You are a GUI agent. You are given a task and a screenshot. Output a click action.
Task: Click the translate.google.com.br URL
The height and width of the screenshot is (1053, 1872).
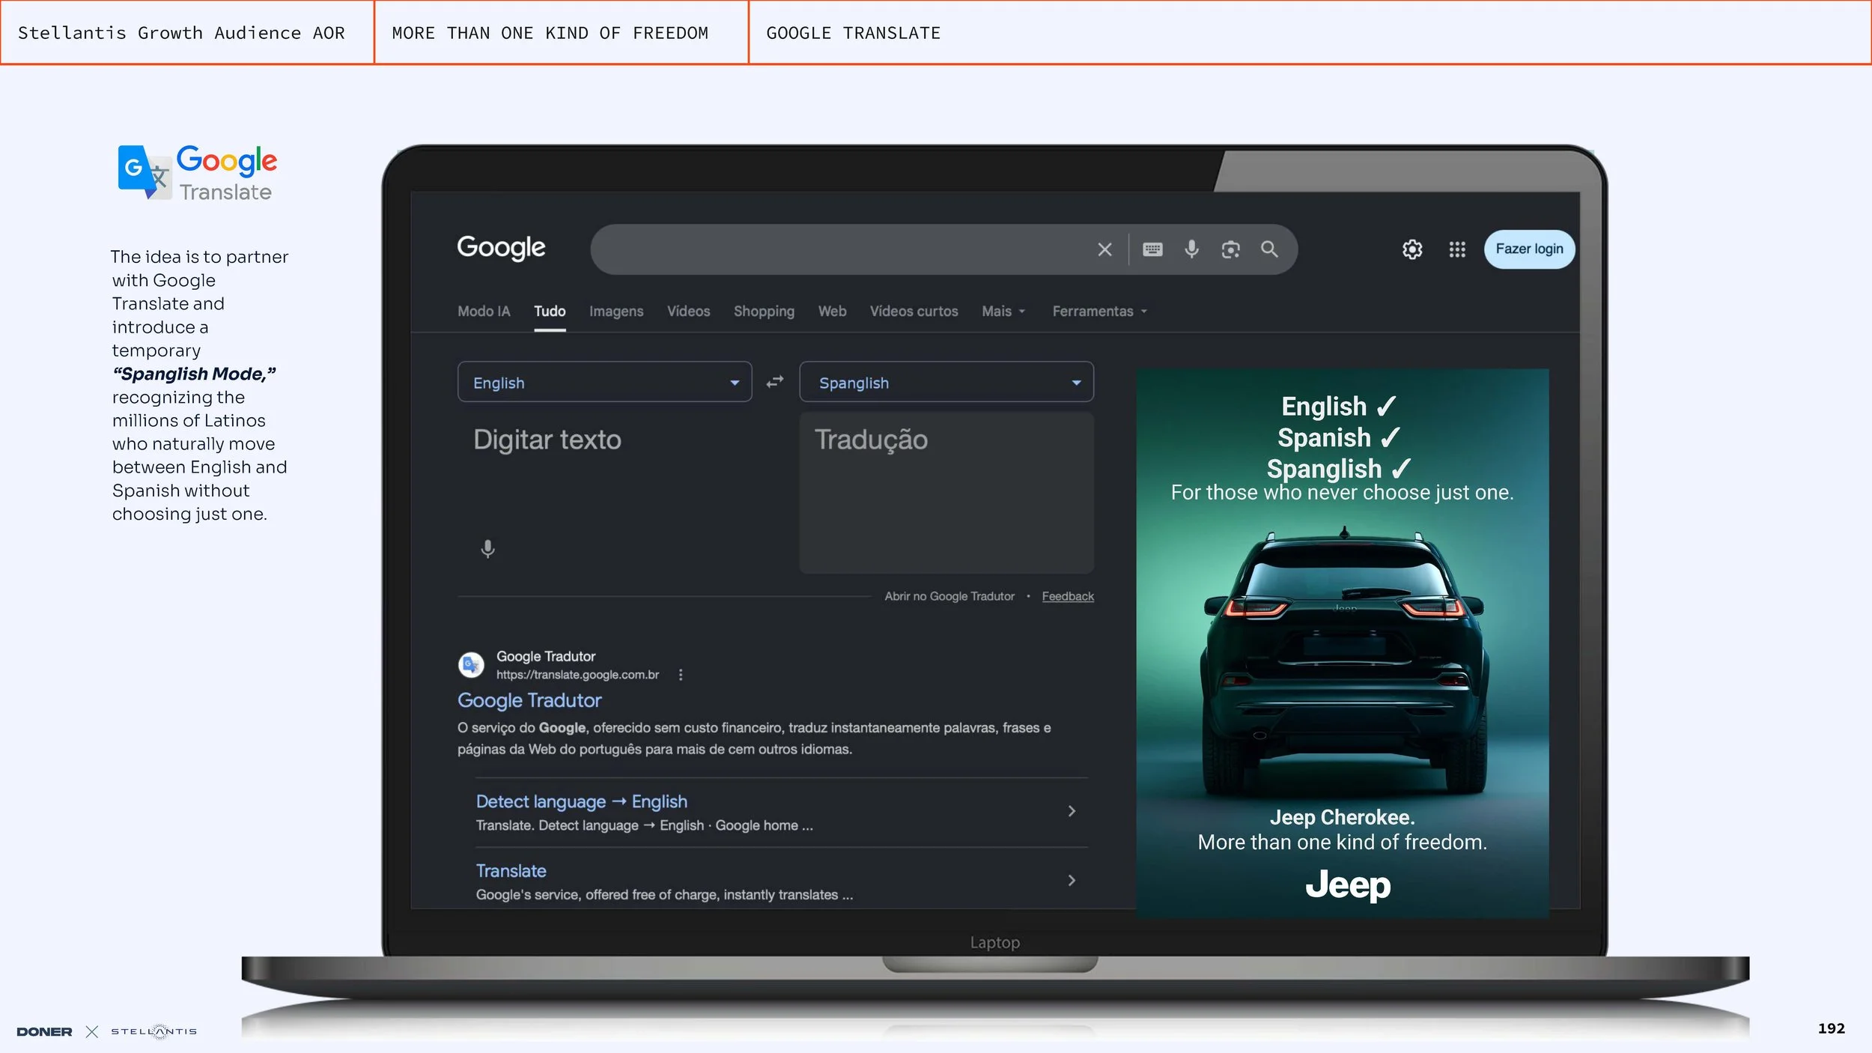point(577,675)
